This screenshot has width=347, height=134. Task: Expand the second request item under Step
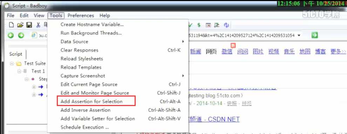(x=34, y=95)
